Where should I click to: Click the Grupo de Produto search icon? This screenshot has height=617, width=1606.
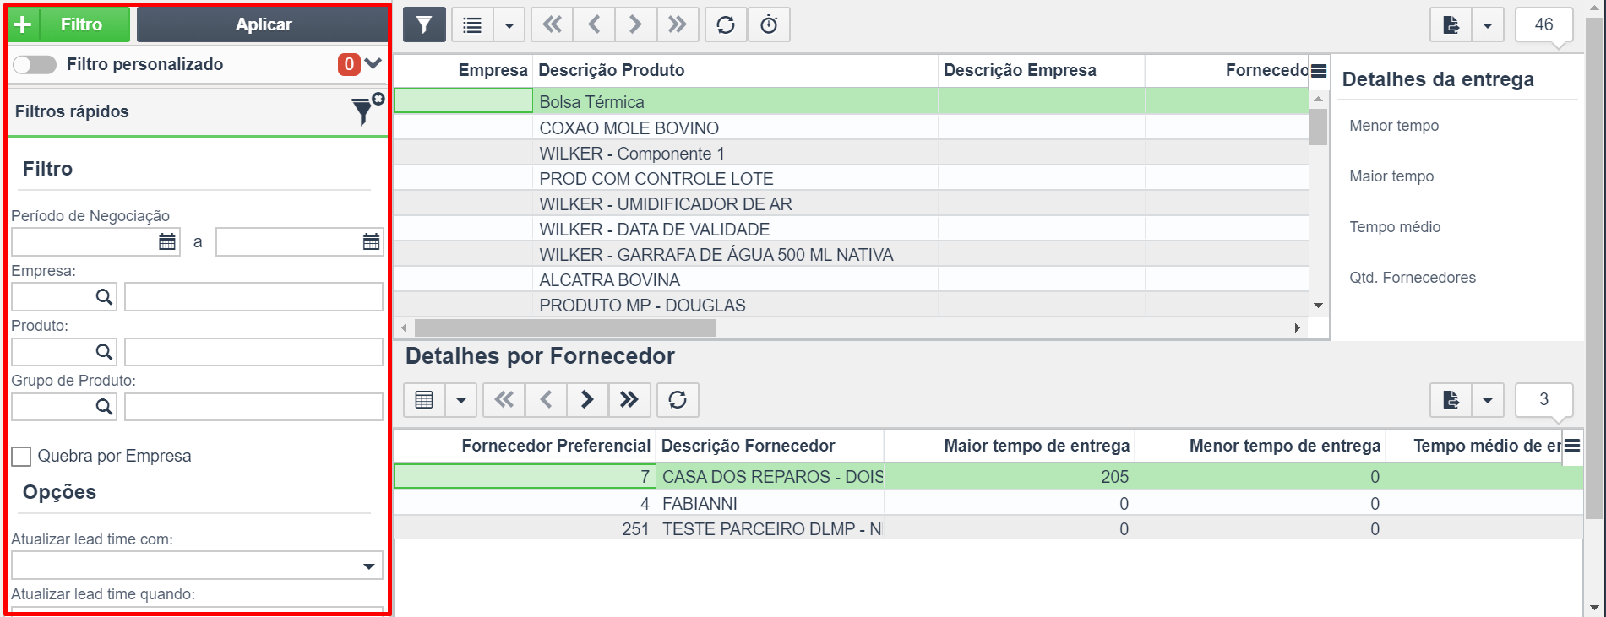point(103,407)
